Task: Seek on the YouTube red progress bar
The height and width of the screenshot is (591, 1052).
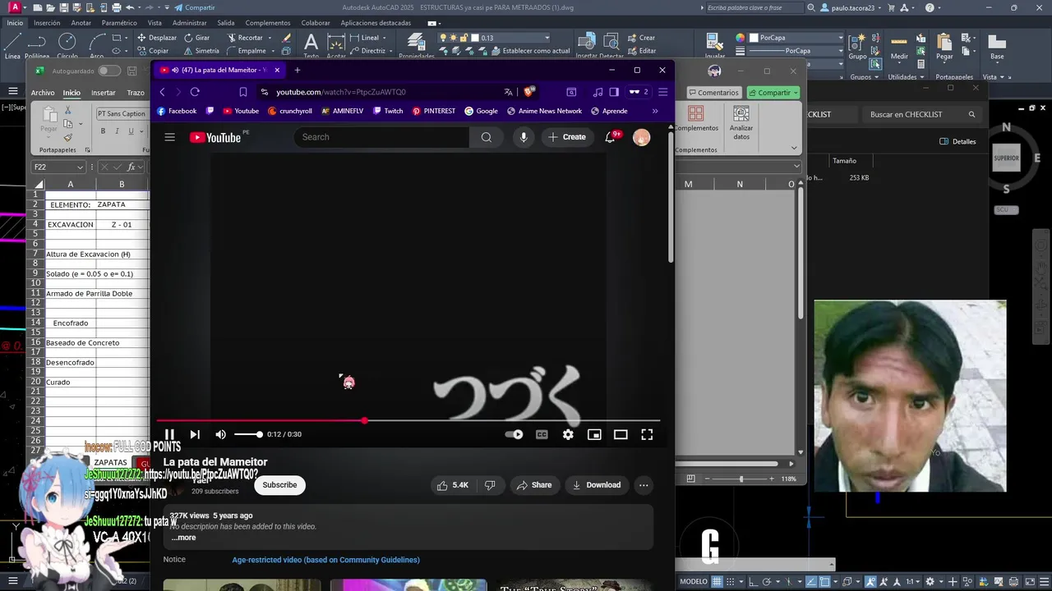Action: [408, 420]
